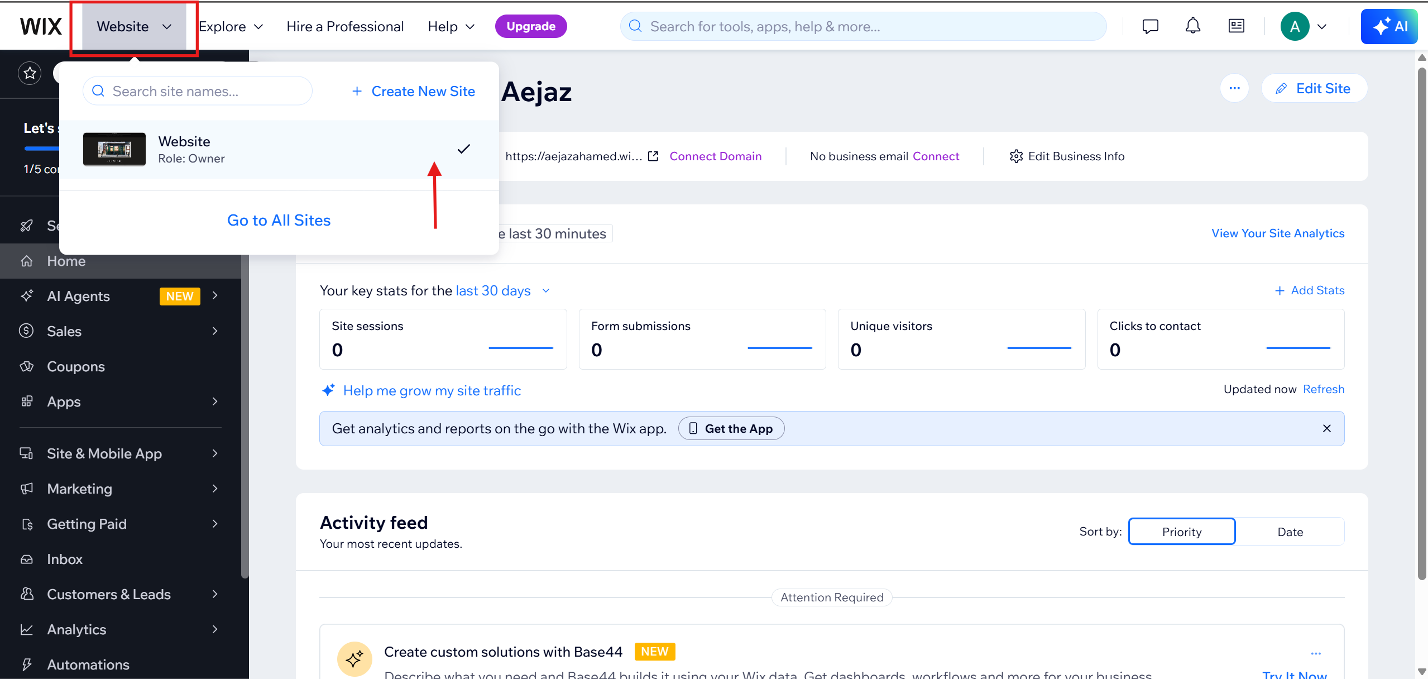
Task: Click the top tools and apps search bar
Action: click(x=863, y=26)
